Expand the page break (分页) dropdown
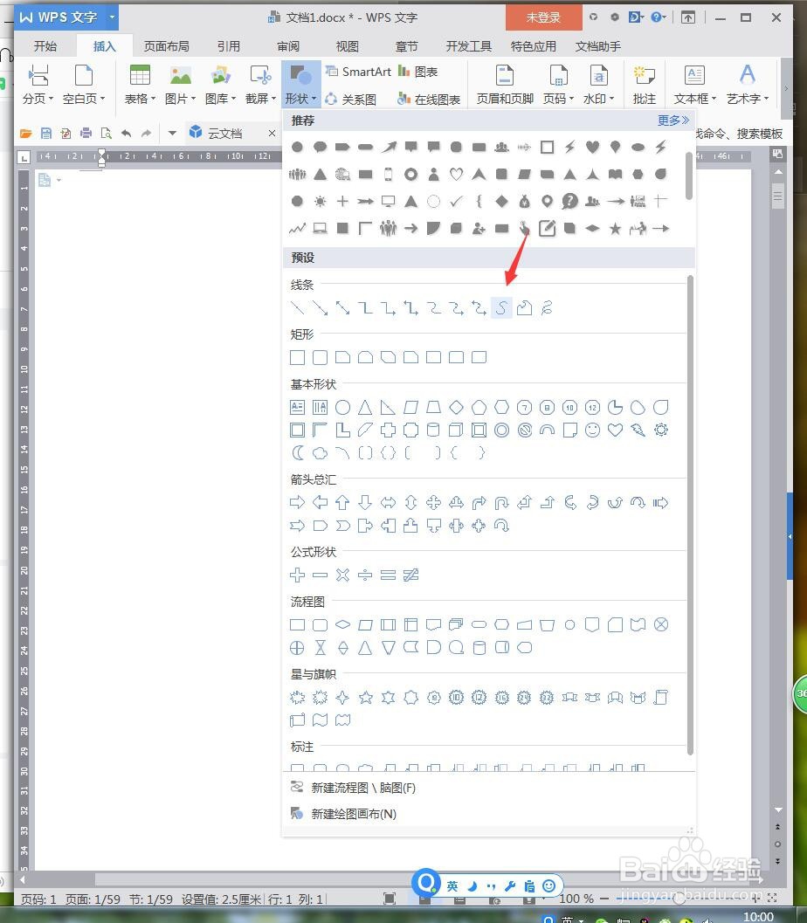Viewport: 807px width, 923px height. (x=38, y=86)
